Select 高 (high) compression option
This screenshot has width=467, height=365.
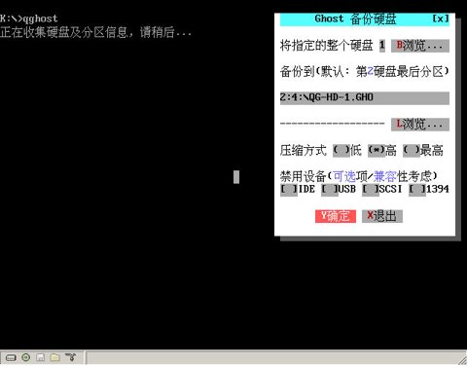click(x=377, y=151)
